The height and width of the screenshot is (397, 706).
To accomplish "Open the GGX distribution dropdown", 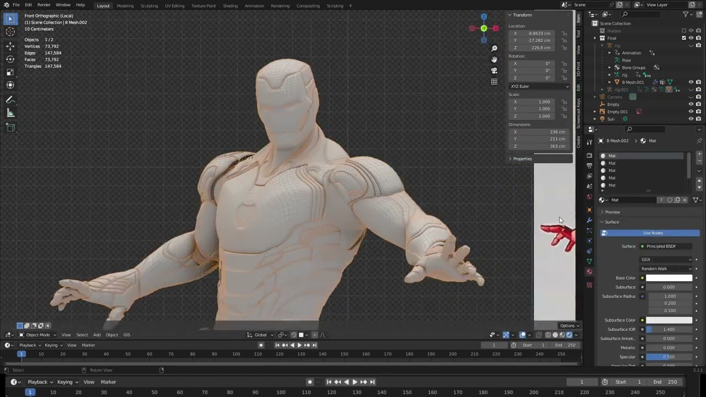I will pyautogui.click(x=666, y=259).
